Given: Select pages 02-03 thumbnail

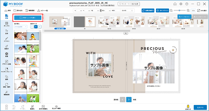Looking at the screenshot, I should (x=109, y=22).
